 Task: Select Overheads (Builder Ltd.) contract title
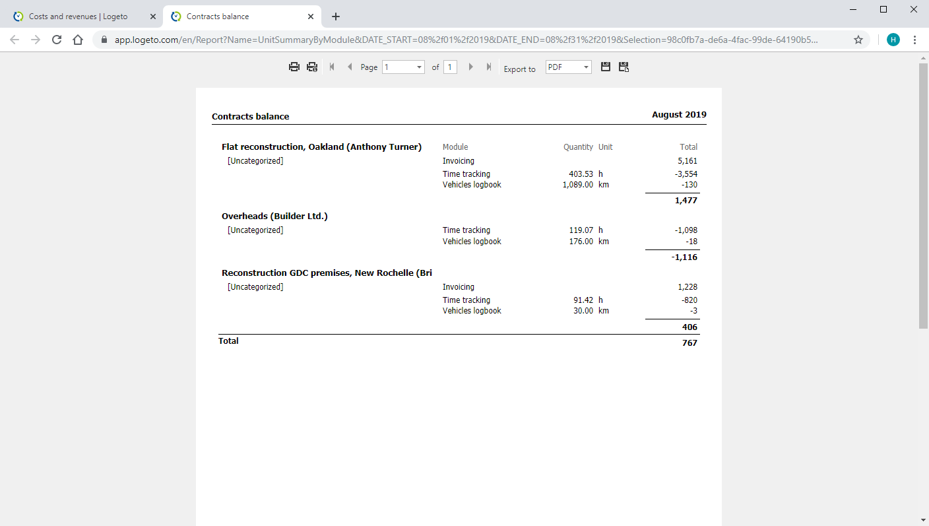point(274,216)
